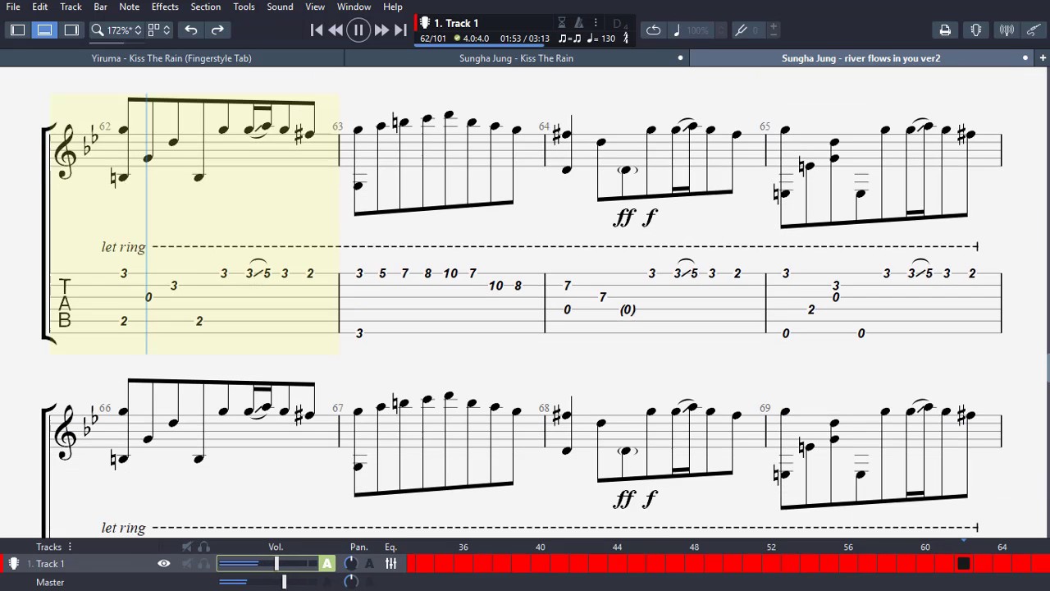Toggle Track 1 visibility eye icon

(x=164, y=564)
